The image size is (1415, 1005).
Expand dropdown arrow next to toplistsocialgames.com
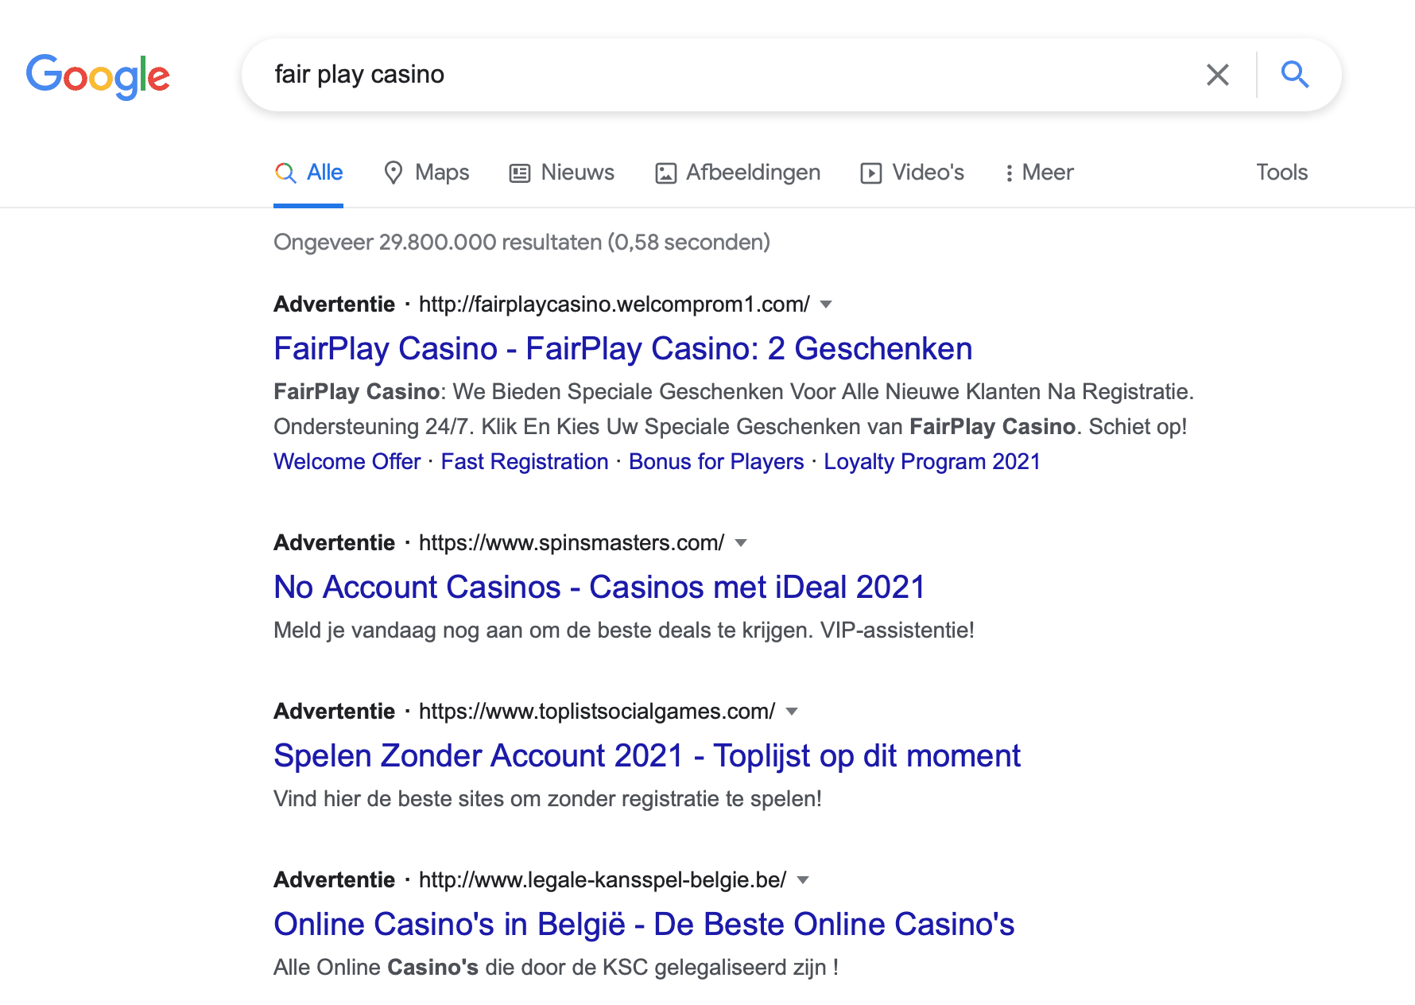coord(792,712)
